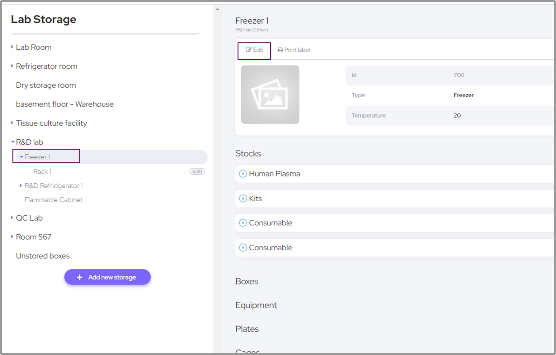Select Rack 1 in the storage tree

(x=42, y=171)
